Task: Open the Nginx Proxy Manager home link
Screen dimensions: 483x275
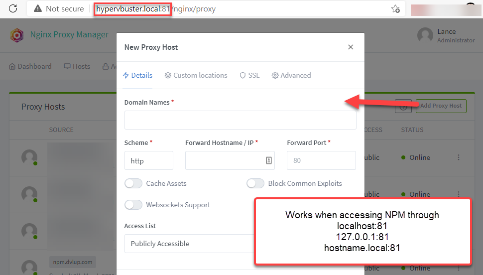Action: 69,34
